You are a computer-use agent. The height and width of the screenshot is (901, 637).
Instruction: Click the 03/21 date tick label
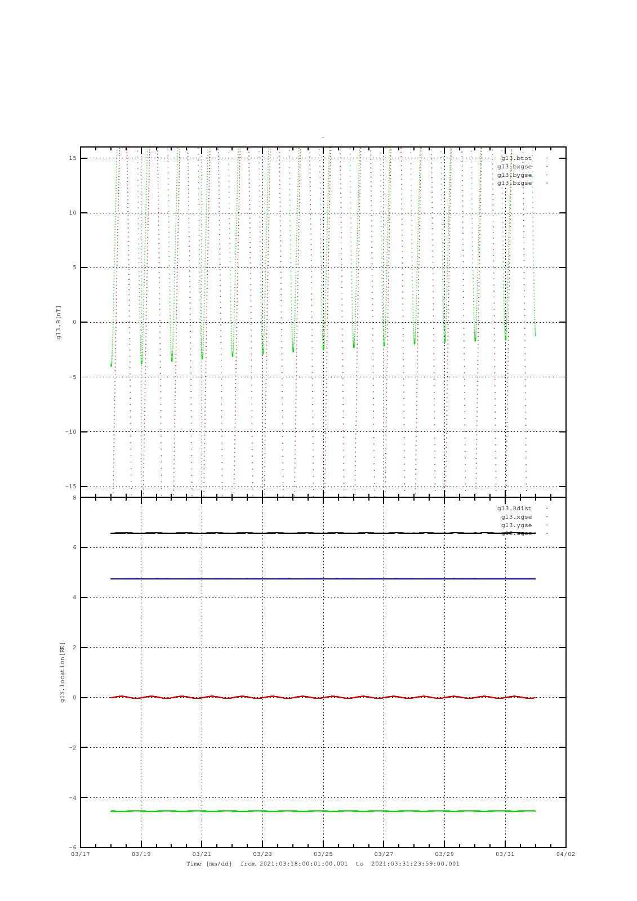[x=202, y=854]
